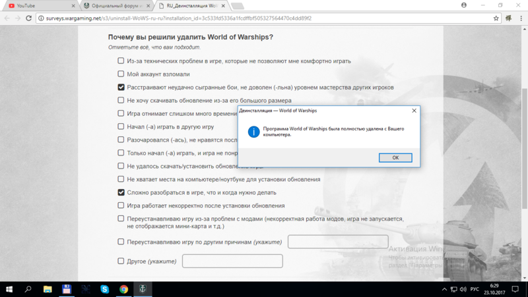Check 'Переустанавливаю игру из-за проблем с модами'
The height and width of the screenshot is (297, 528).
[121, 219]
